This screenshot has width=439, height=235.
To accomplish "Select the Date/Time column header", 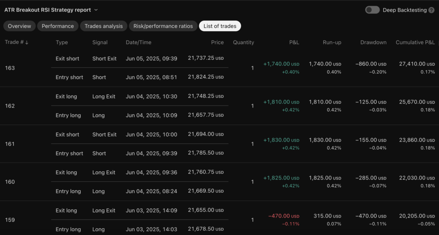I will point(138,42).
